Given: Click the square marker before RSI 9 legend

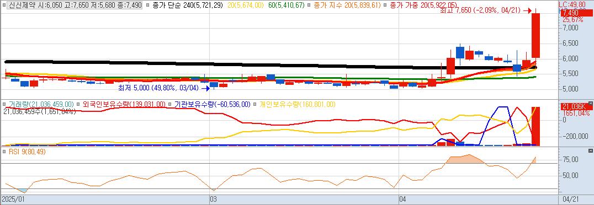Looking at the screenshot, I should point(4,152).
